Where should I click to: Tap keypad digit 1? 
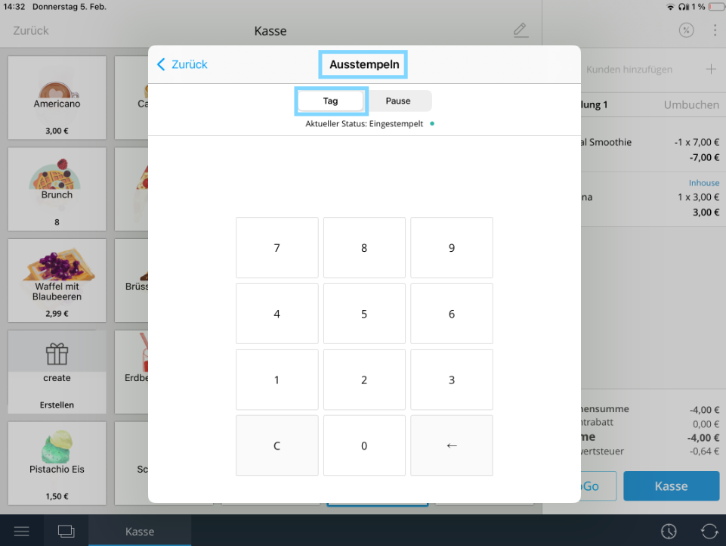tap(277, 380)
